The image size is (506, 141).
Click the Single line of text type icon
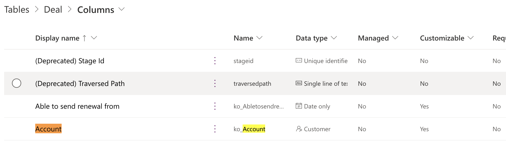299,83
